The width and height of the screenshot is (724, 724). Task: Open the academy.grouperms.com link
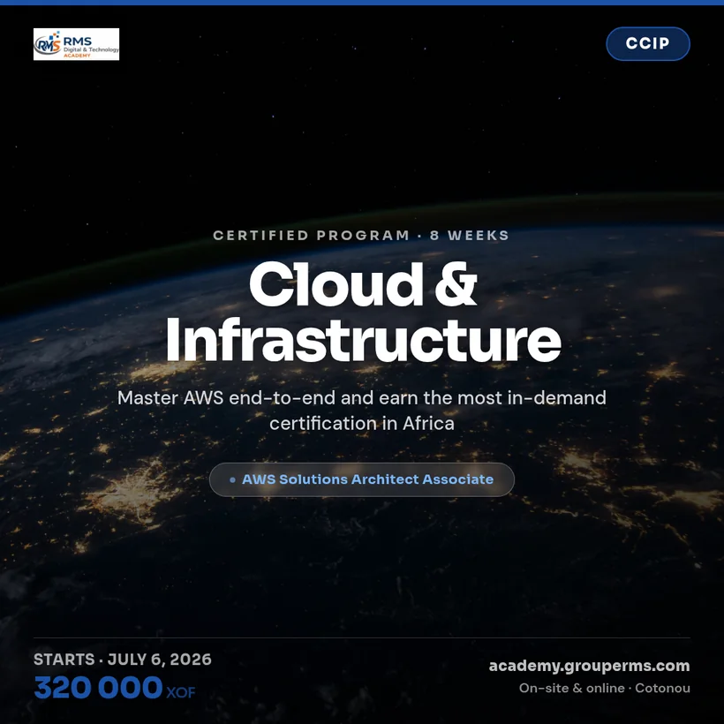click(589, 666)
